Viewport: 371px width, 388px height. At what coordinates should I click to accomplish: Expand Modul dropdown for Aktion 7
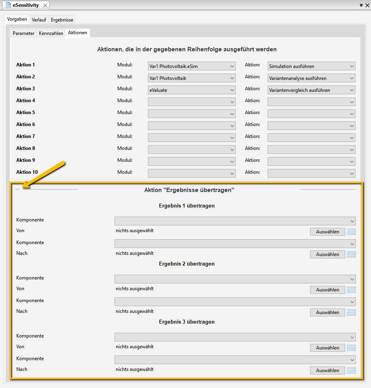[x=192, y=138]
